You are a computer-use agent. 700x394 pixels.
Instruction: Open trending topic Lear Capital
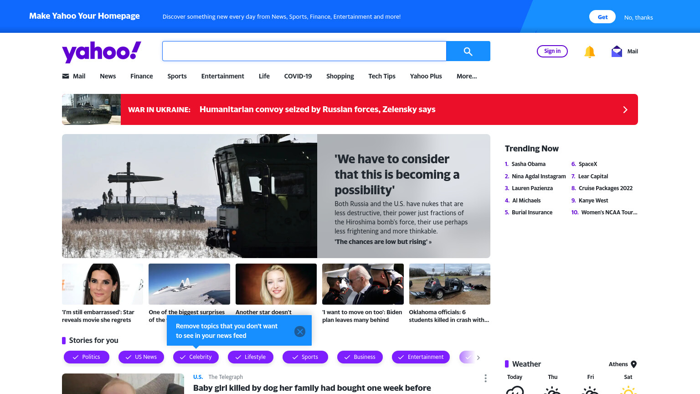(593, 176)
